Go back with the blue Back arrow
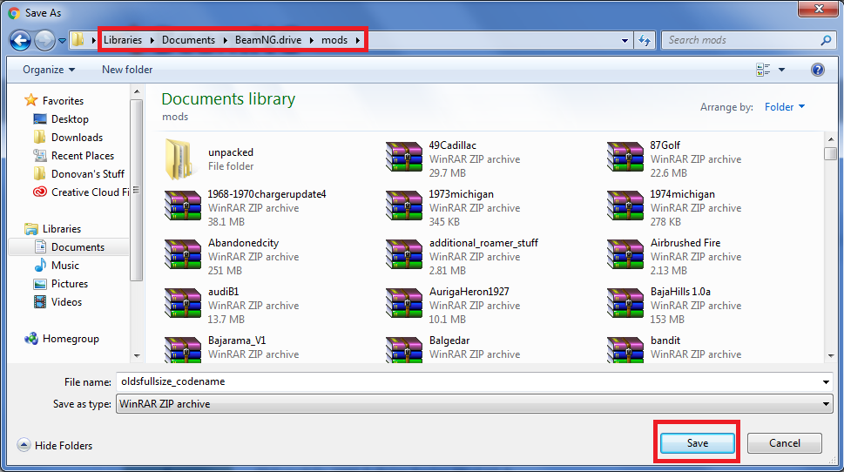844x472 pixels. click(20, 40)
